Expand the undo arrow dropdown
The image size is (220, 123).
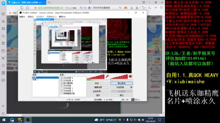point(146,8)
